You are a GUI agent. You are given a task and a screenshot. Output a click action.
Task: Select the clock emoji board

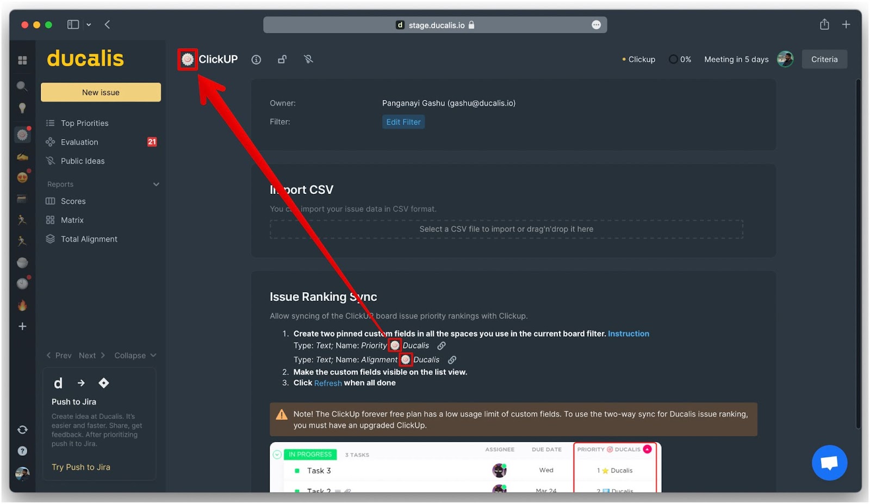point(22,283)
